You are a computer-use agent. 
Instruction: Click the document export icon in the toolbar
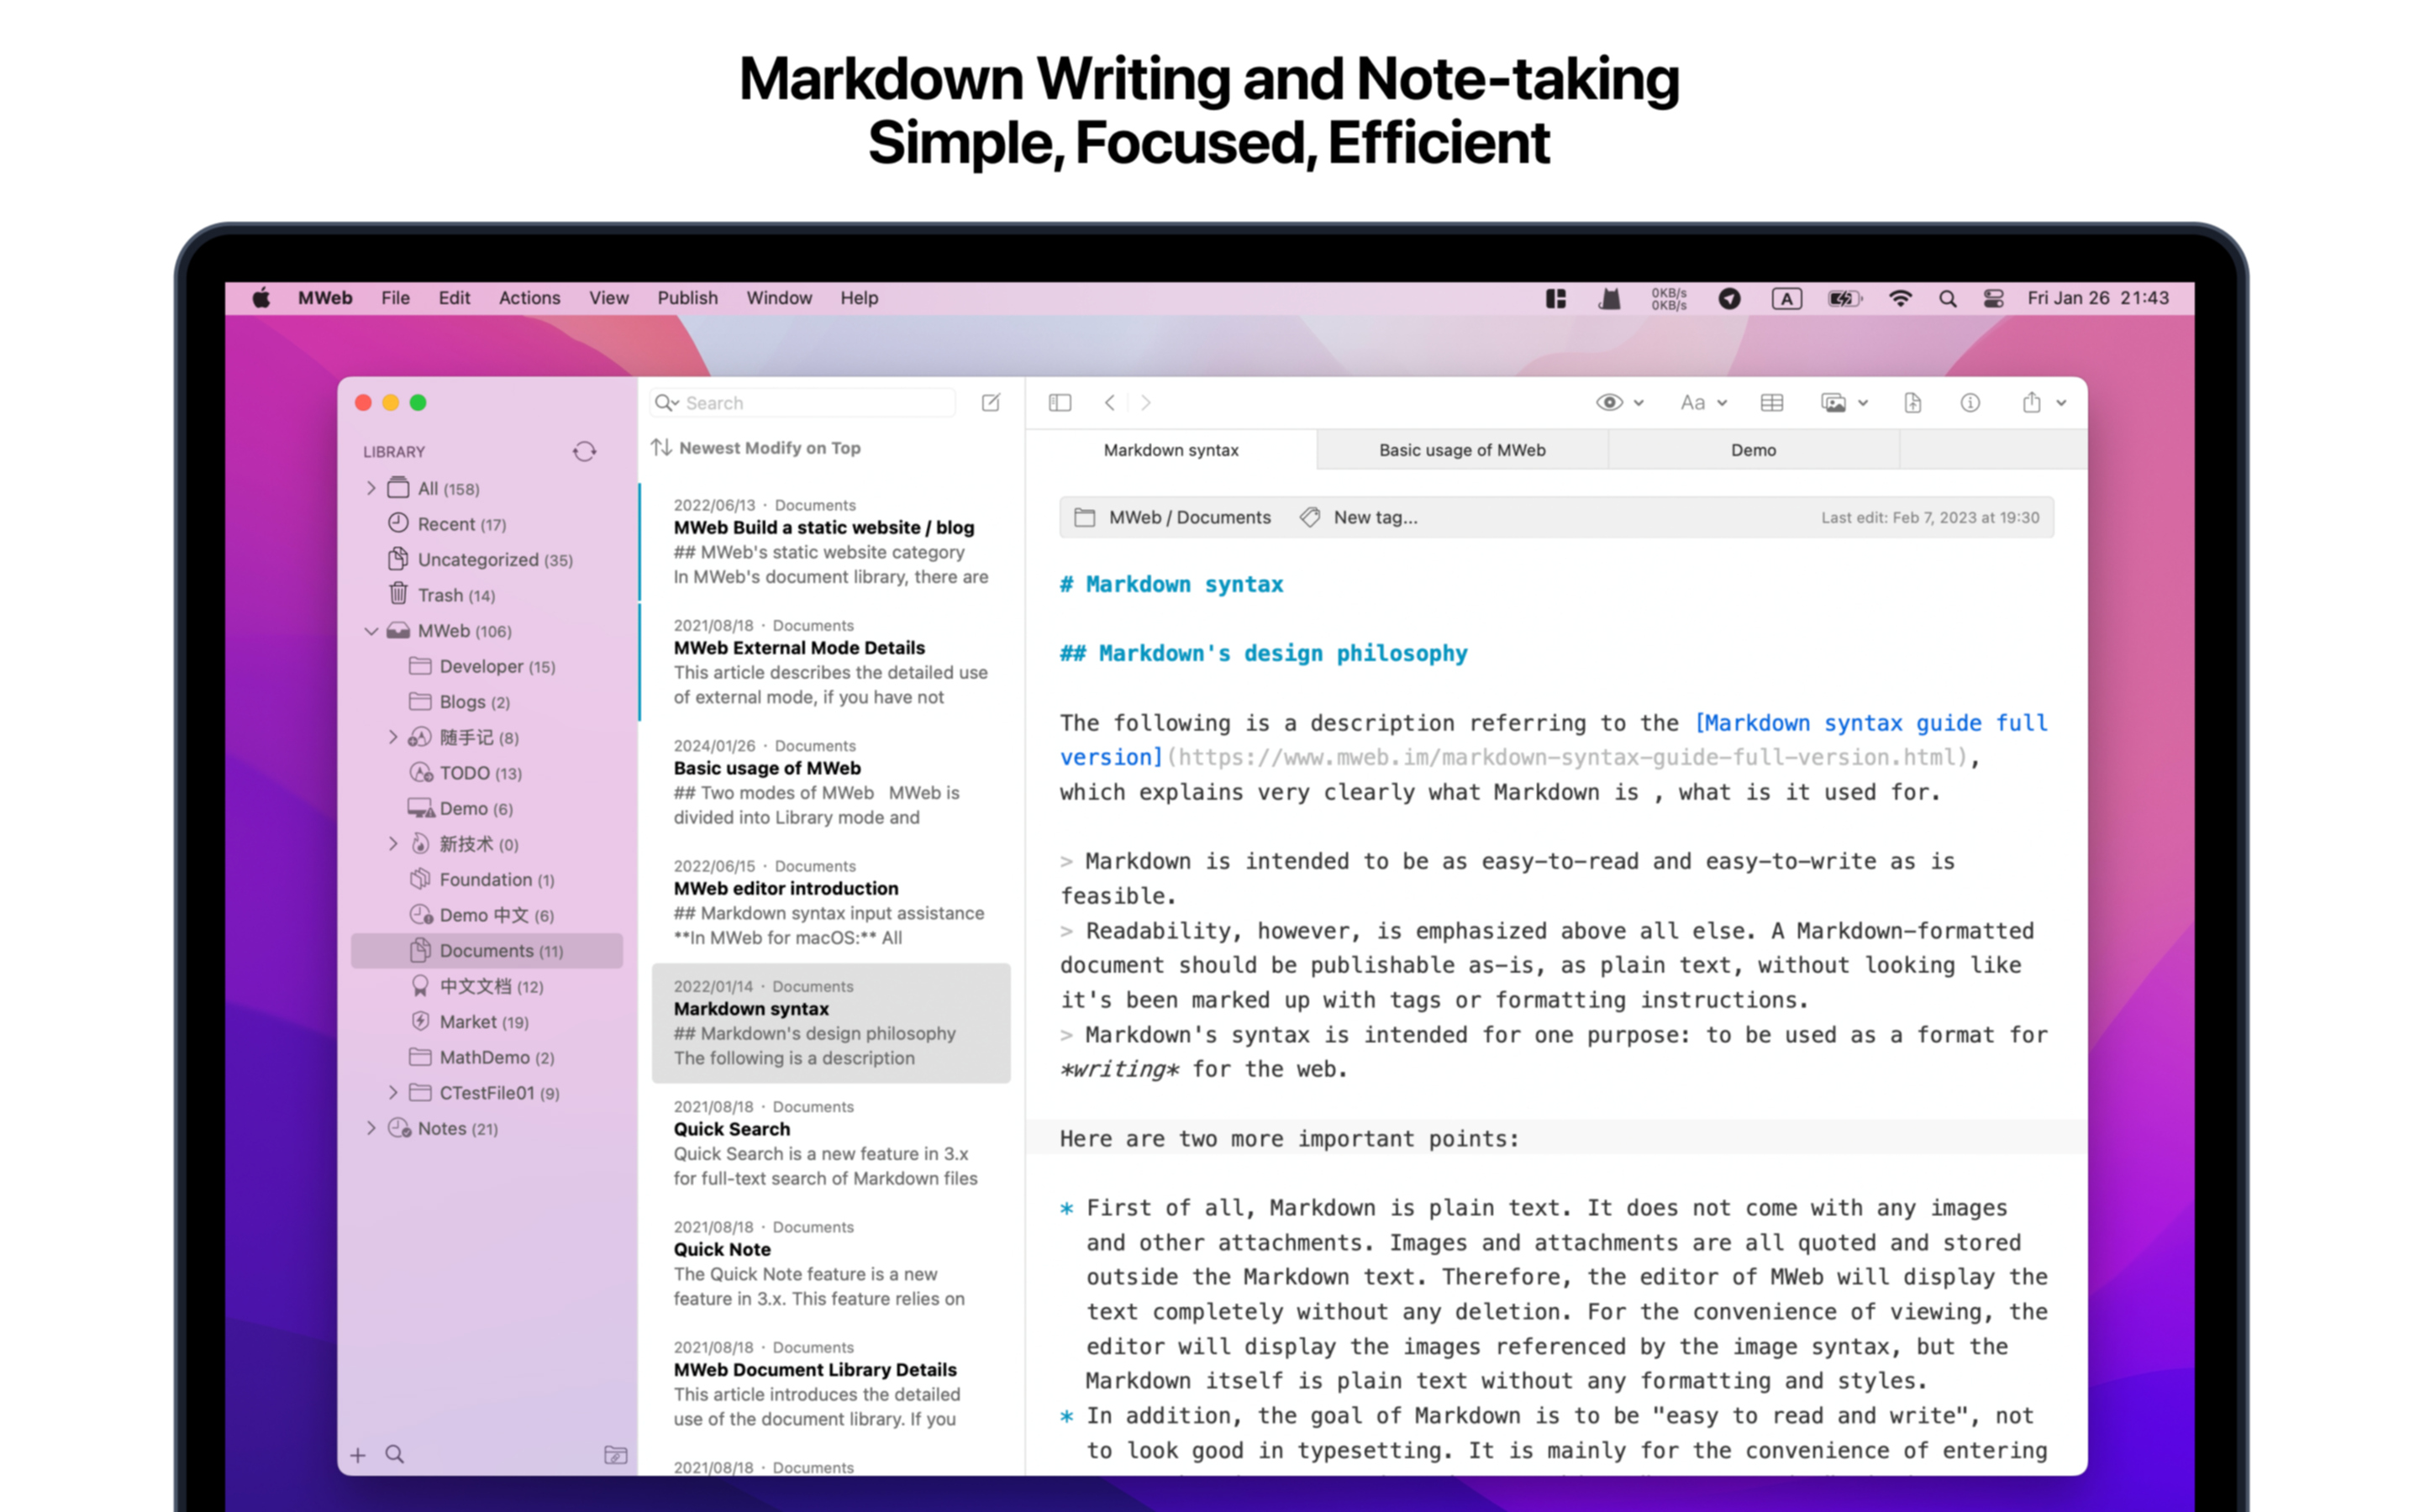tap(1913, 402)
